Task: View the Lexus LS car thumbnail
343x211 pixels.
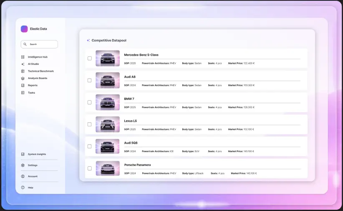Action: click(108, 124)
